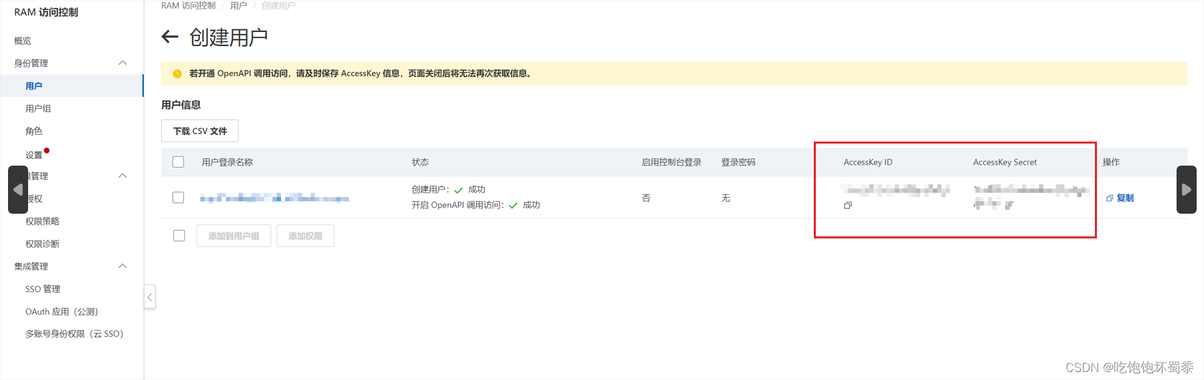Click the 用户信息 section heading
The height and width of the screenshot is (380, 1204).
click(x=181, y=105)
